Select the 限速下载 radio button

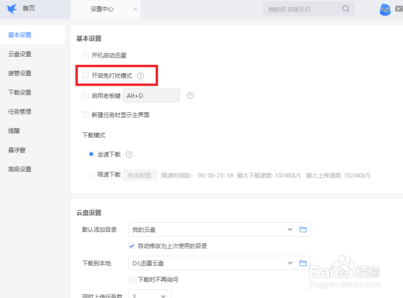(x=91, y=174)
